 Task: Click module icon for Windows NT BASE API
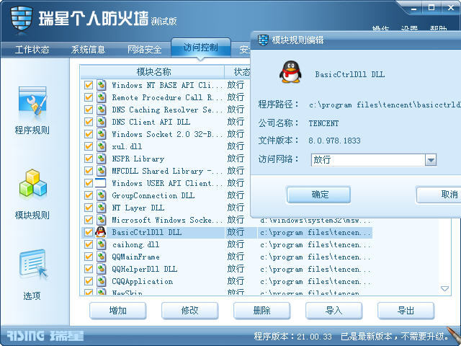point(101,85)
